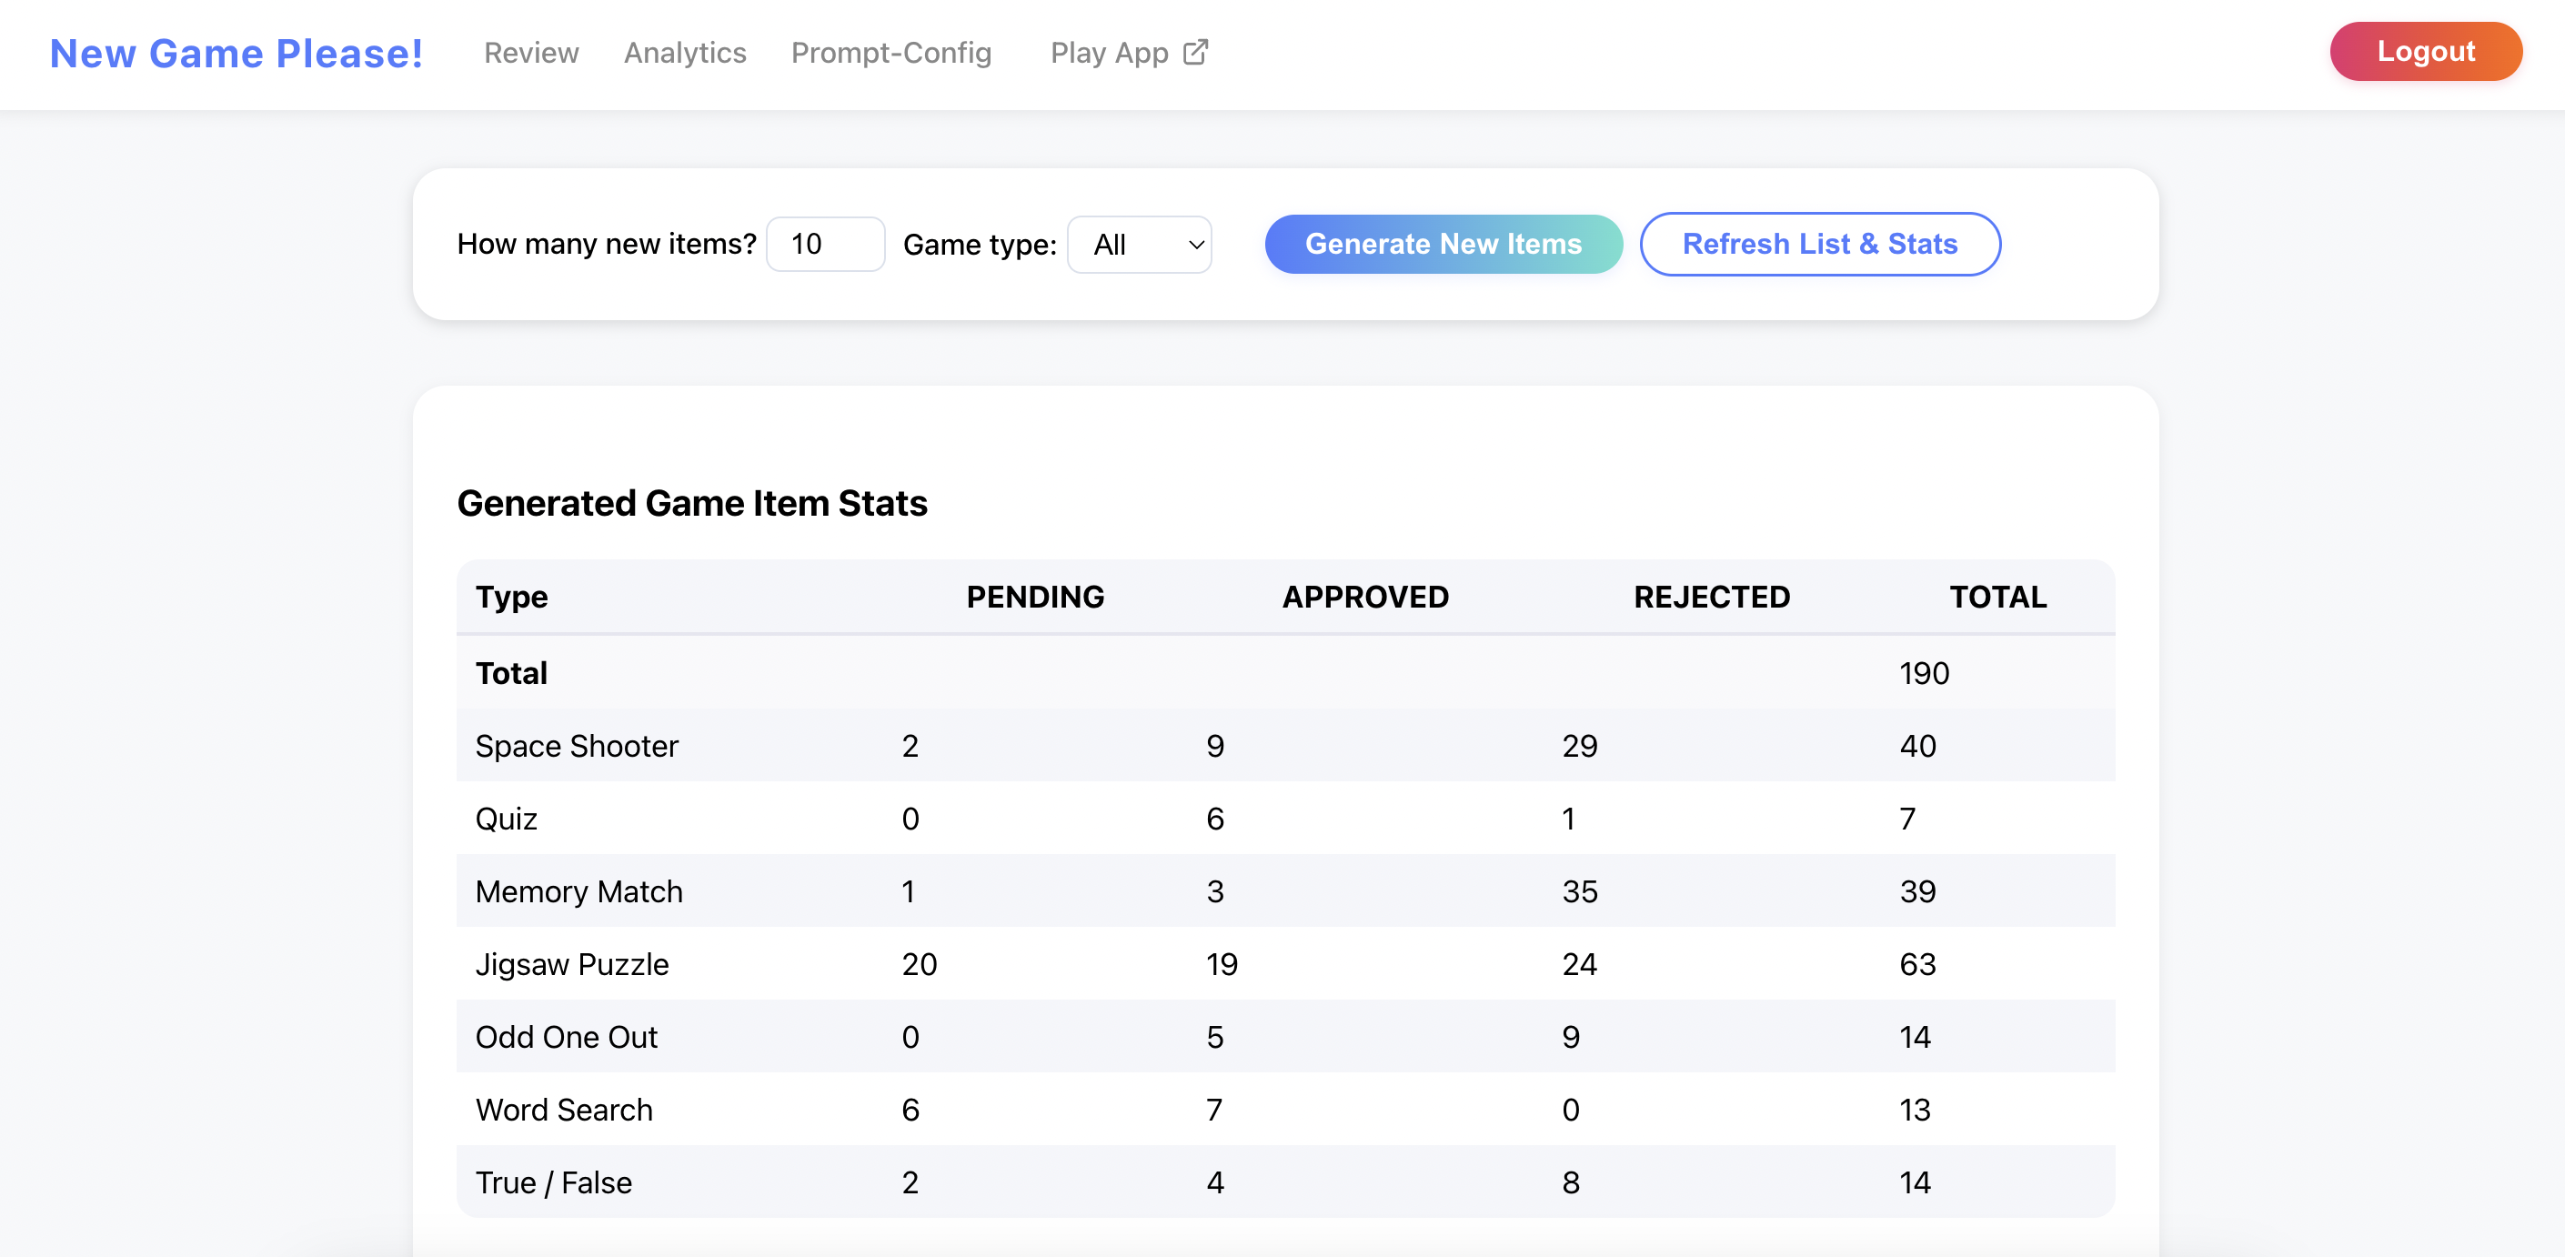The image size is (2565, 1257).
Task: Click the REJECTED column header
Action: [1711, 597]
